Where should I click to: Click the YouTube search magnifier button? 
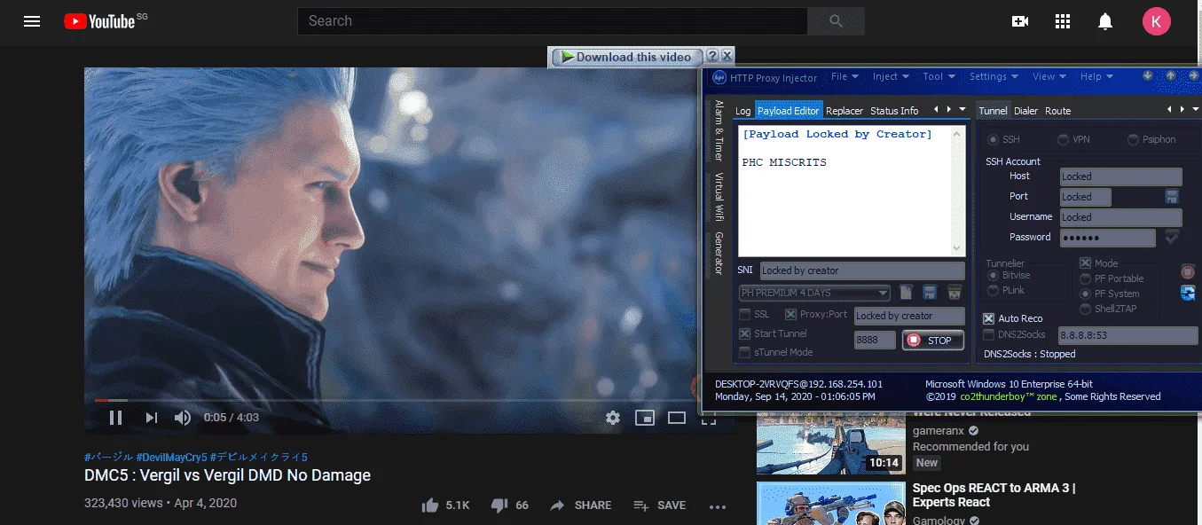[x=836, y=21]
